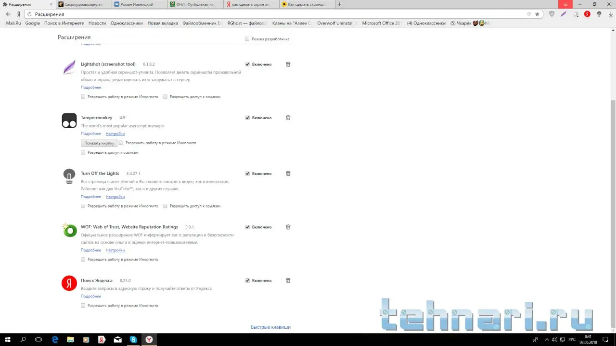The image size is (616, 346).
Task: Toggle Включено for Turn Off the Lights
Action: 247,173
